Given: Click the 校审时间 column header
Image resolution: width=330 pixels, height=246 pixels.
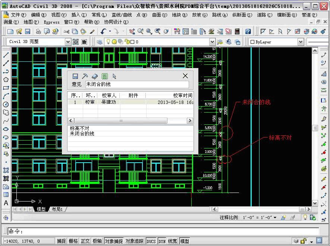Looking at the screenshot, I should coord(183,95).
